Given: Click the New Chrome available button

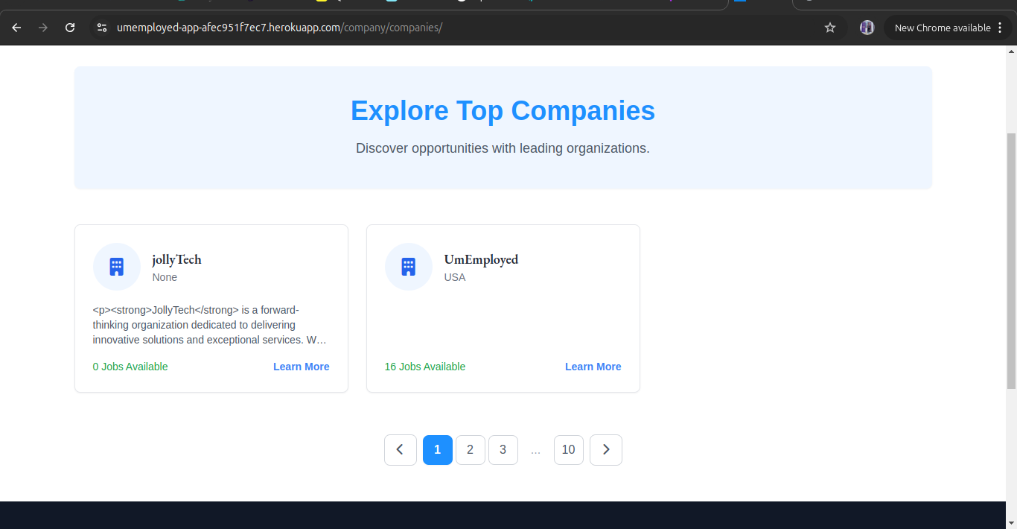Looking at the screenshot, I should click(942, 28).
